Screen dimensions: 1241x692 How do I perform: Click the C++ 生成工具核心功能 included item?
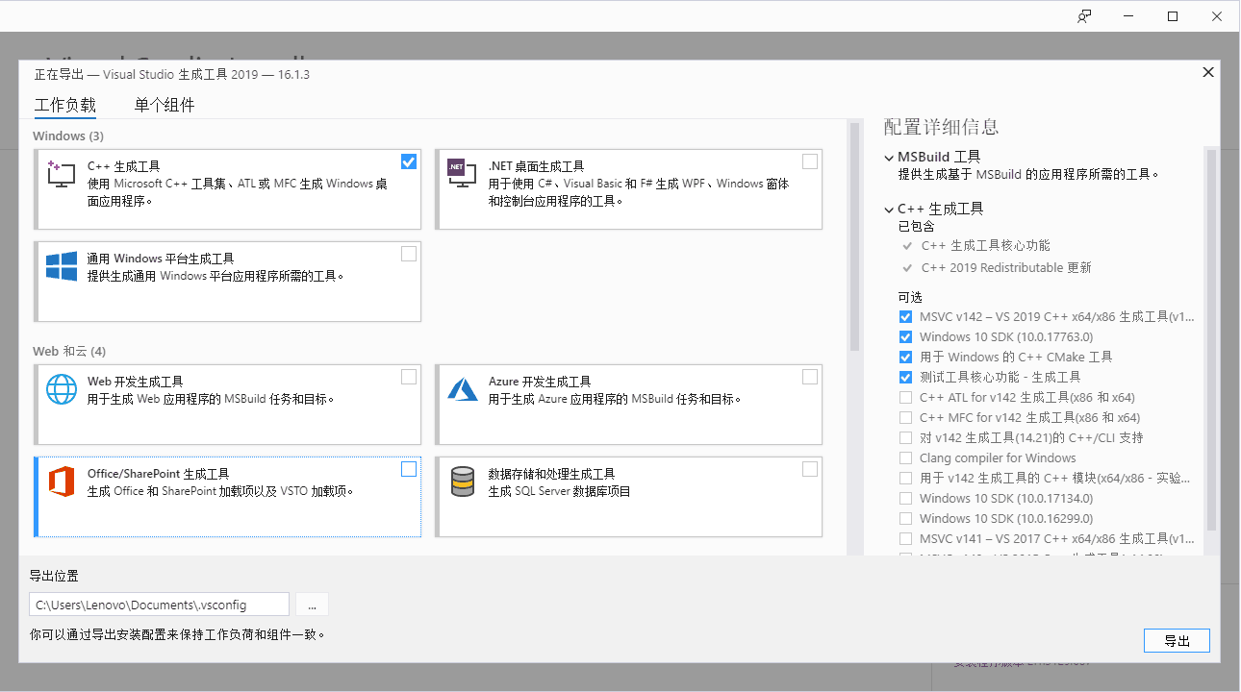tap(986, 246)
